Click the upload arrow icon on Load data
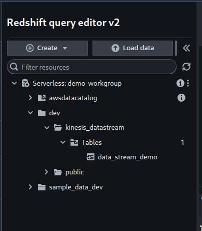The height and width of the screenshot is (231, 202). 115,48
